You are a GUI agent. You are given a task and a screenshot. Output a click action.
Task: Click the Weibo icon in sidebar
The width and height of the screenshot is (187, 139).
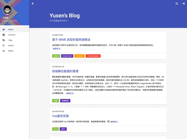click(x=4, y=51)
